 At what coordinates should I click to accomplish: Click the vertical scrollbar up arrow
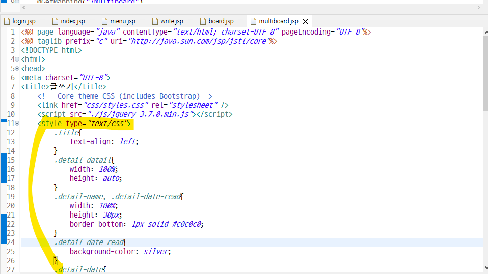click(x=485, y=32)
